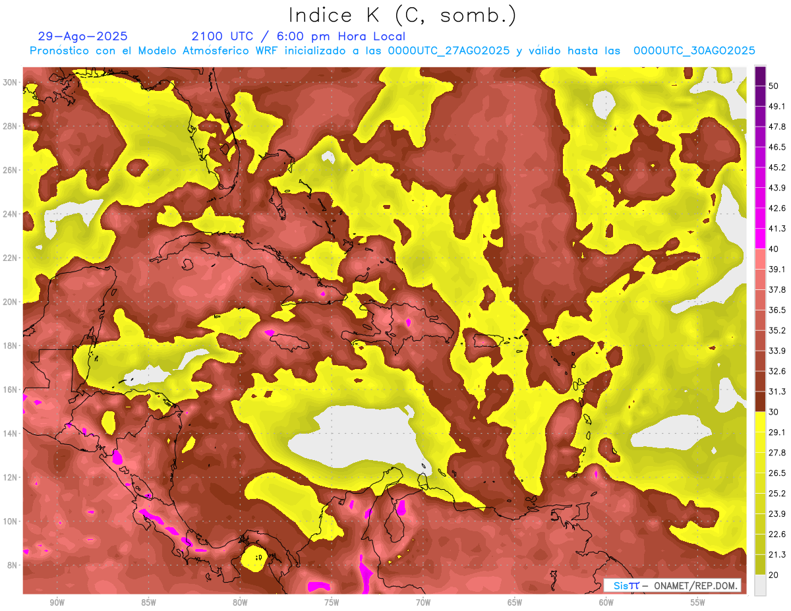The height and width of the screenshot is (611, 791).
Task: Click the 'Indice K (C, somb.)' title
Action: pyautogui.click(x=403, y=16)
